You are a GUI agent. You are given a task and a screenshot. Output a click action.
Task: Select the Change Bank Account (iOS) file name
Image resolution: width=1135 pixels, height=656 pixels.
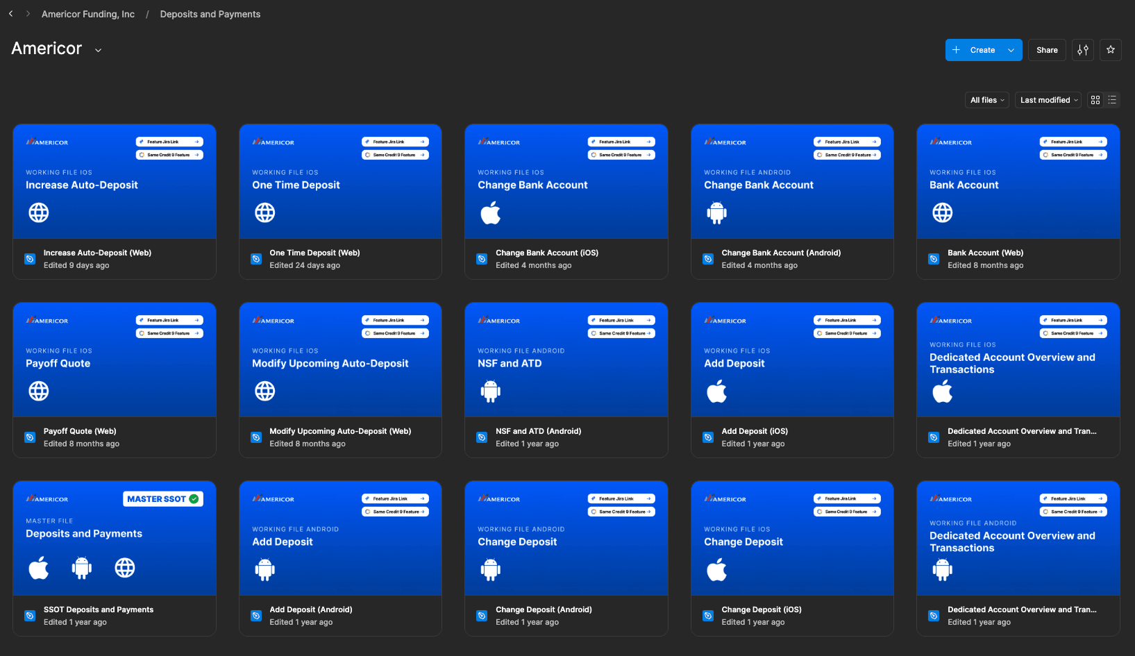[x=547, y=253]
